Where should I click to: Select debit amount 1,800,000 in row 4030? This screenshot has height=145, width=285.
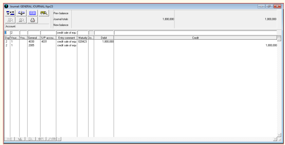point(108,42)
